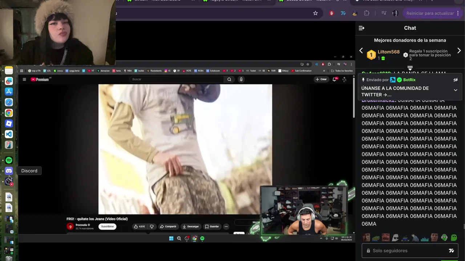Open the App Store dock icon
465x261 pixels.
(9, 92)
